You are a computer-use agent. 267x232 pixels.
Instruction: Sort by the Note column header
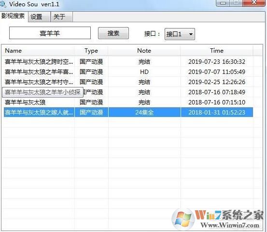(144, 51)
